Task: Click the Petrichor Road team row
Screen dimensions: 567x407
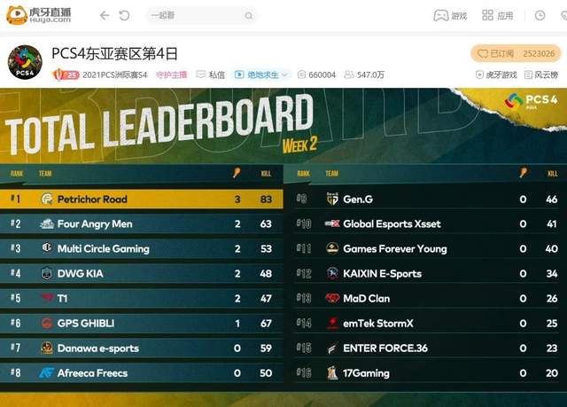Action: coord(142,199)
